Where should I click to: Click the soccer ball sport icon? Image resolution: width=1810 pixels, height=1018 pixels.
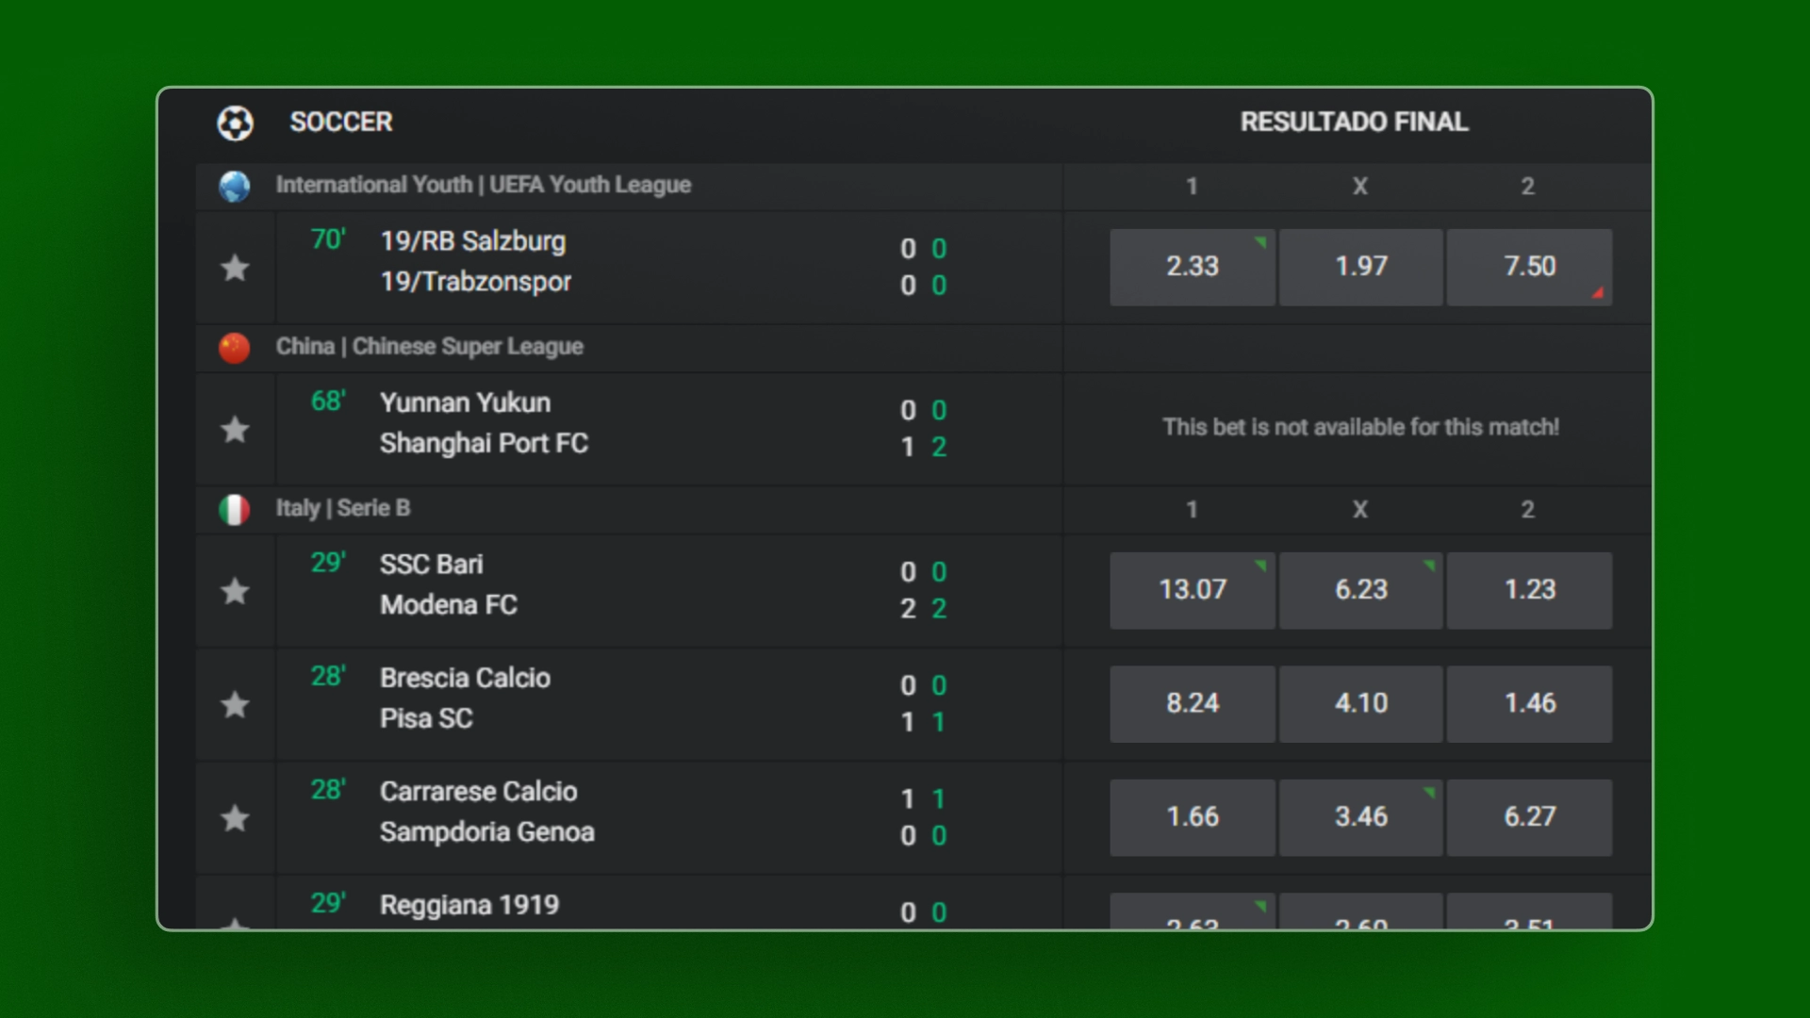click(235, 123)
